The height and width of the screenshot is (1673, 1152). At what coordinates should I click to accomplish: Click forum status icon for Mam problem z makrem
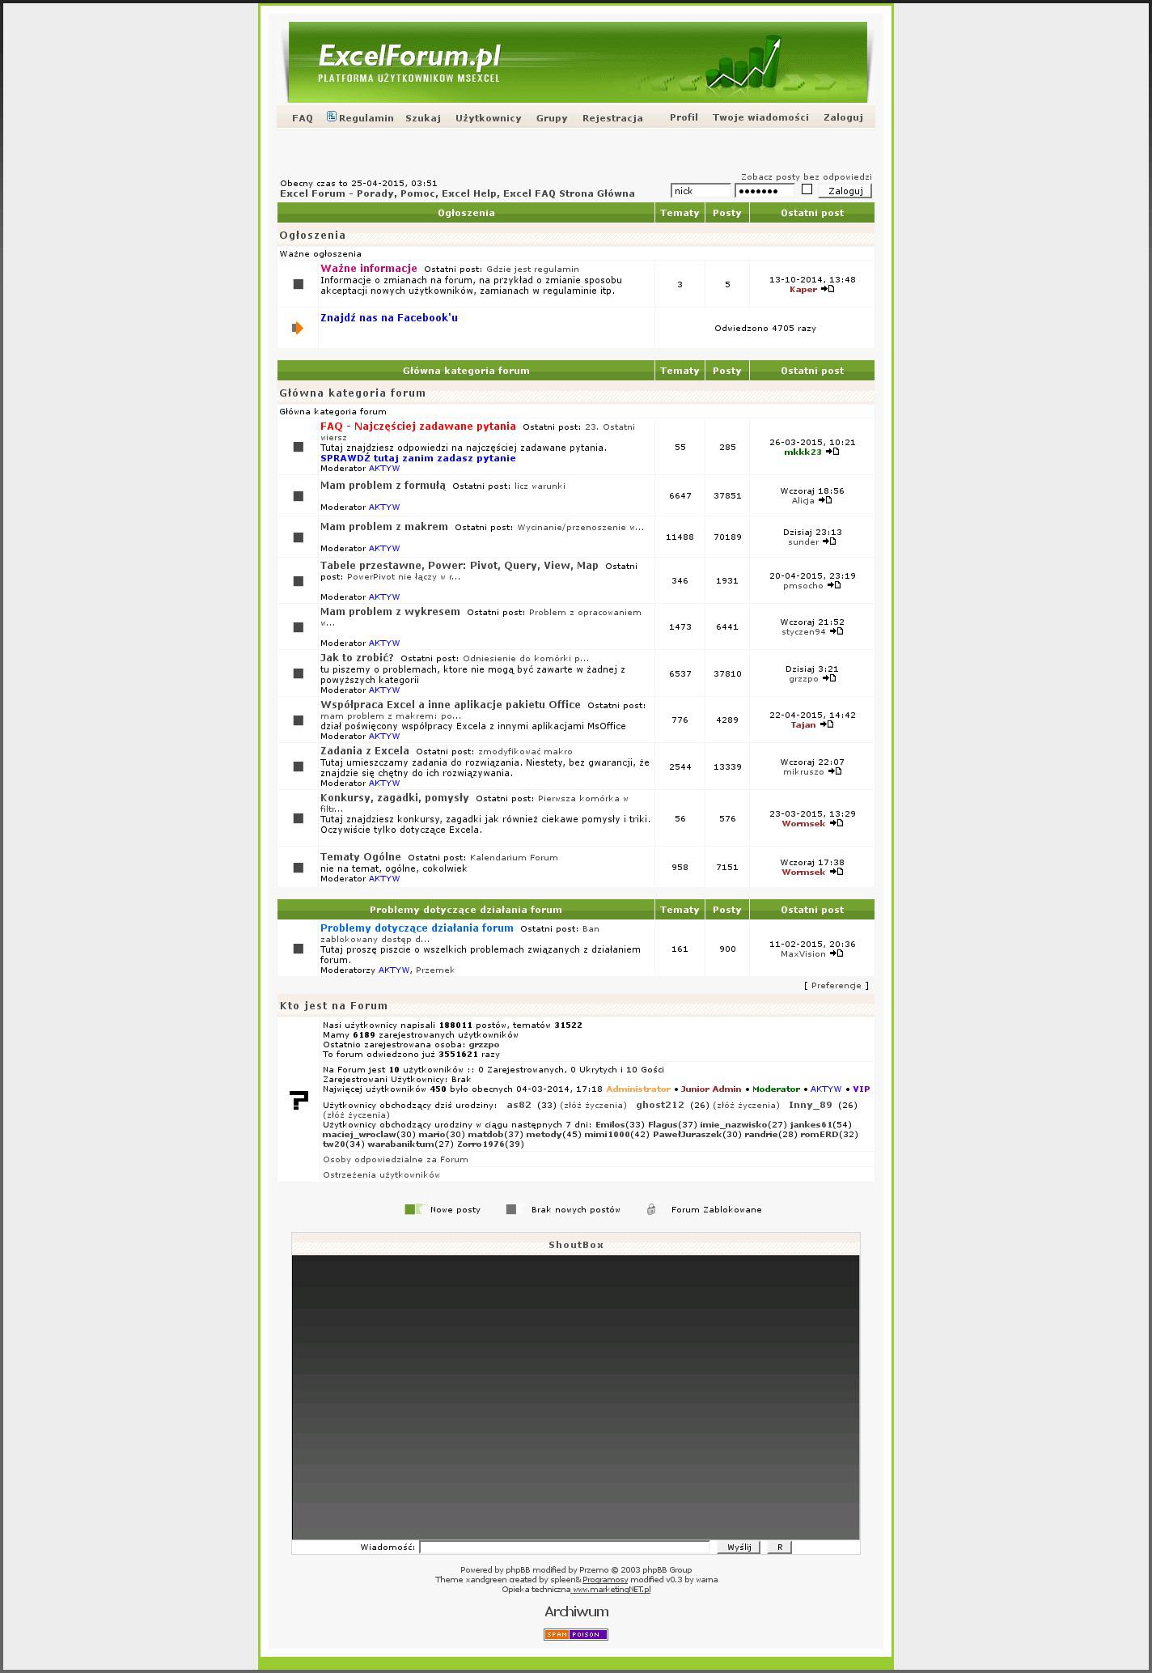(x=298, y=537)
